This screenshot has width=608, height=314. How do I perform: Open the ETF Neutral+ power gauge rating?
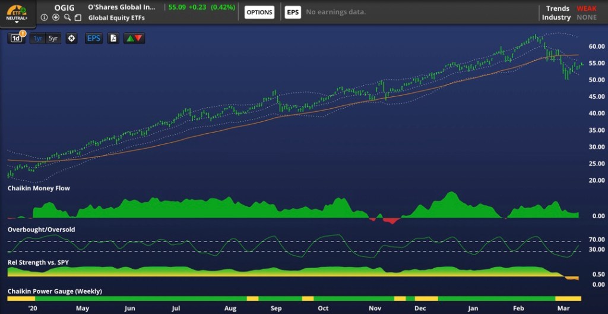(17, 12)
